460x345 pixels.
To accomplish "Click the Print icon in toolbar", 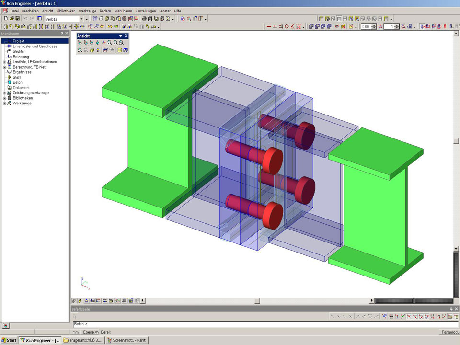I will tap(144, 19).
